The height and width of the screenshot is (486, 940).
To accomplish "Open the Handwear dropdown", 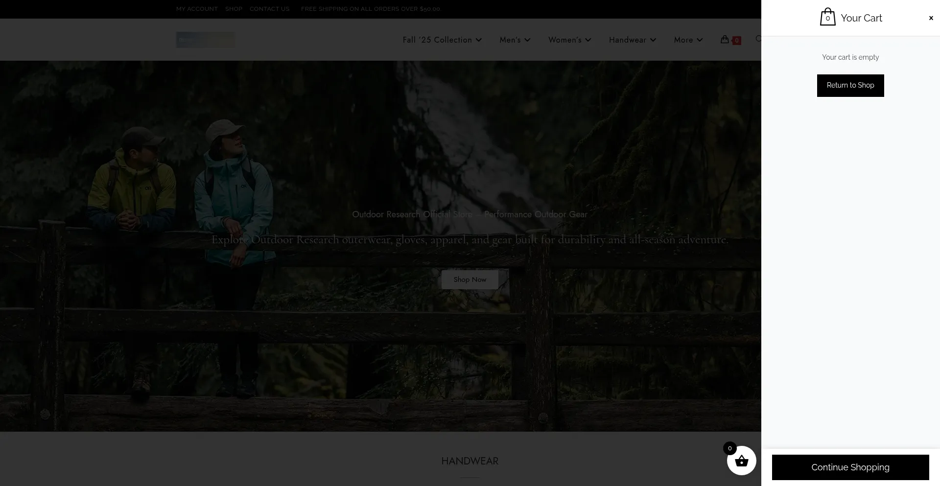I will pos(632,40).
